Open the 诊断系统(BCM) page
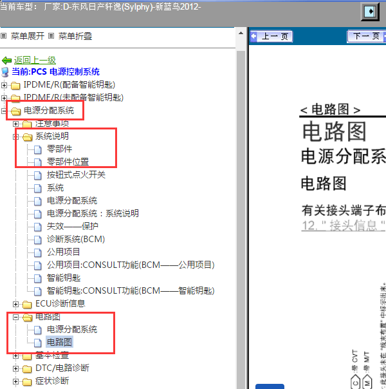The height and width of the screenshot is (389, 386). pyautogui.click(x=76, y=240)
